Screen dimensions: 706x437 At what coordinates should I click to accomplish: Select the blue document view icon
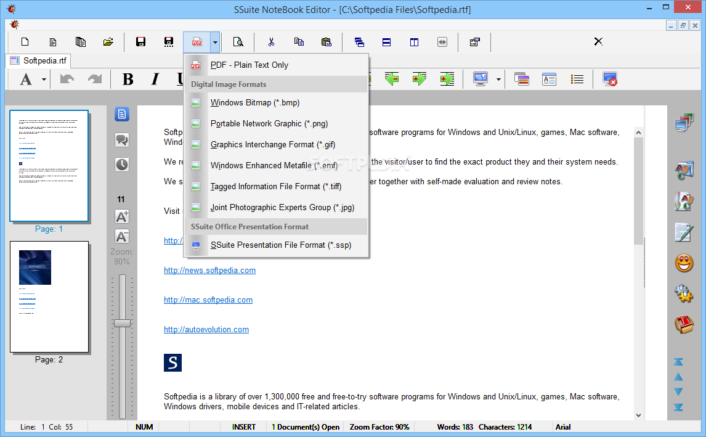122,115
